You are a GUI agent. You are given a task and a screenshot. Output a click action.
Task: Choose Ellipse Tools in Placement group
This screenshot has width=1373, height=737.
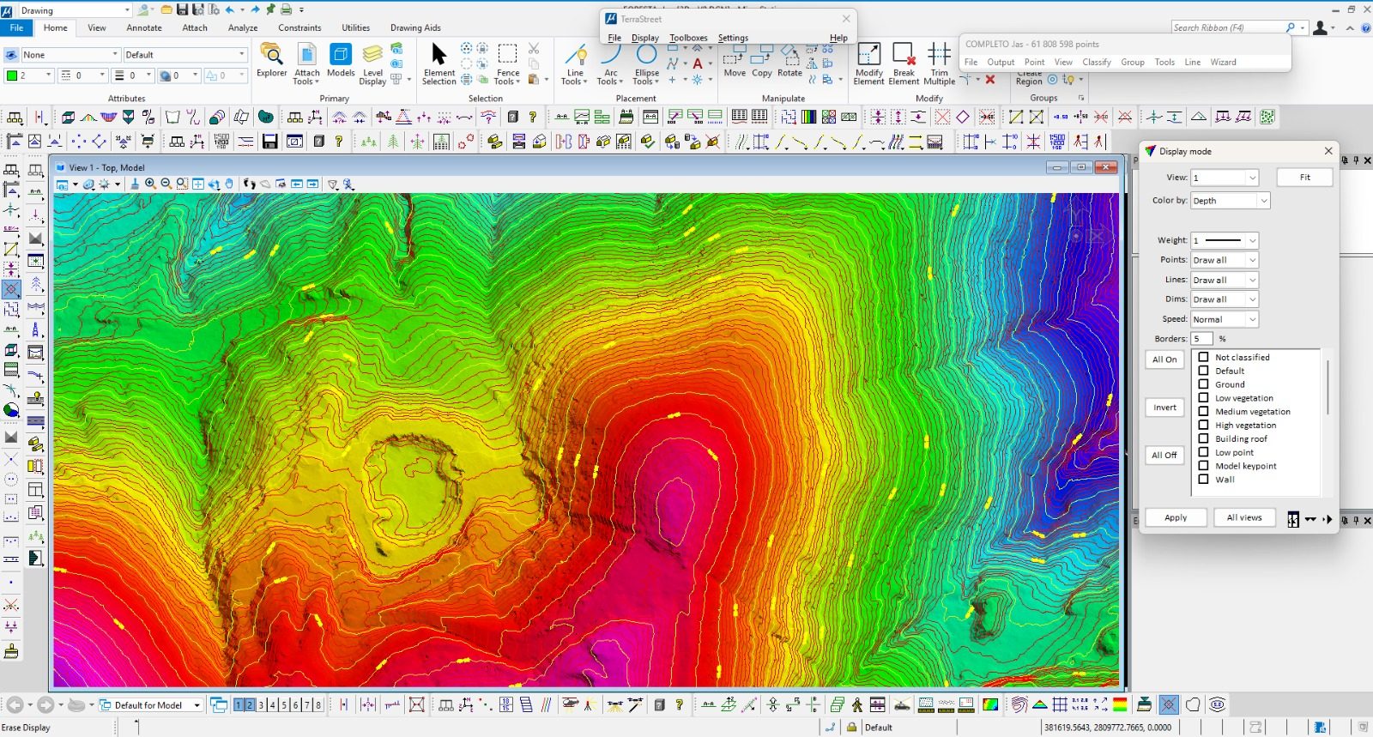[646, 64]
